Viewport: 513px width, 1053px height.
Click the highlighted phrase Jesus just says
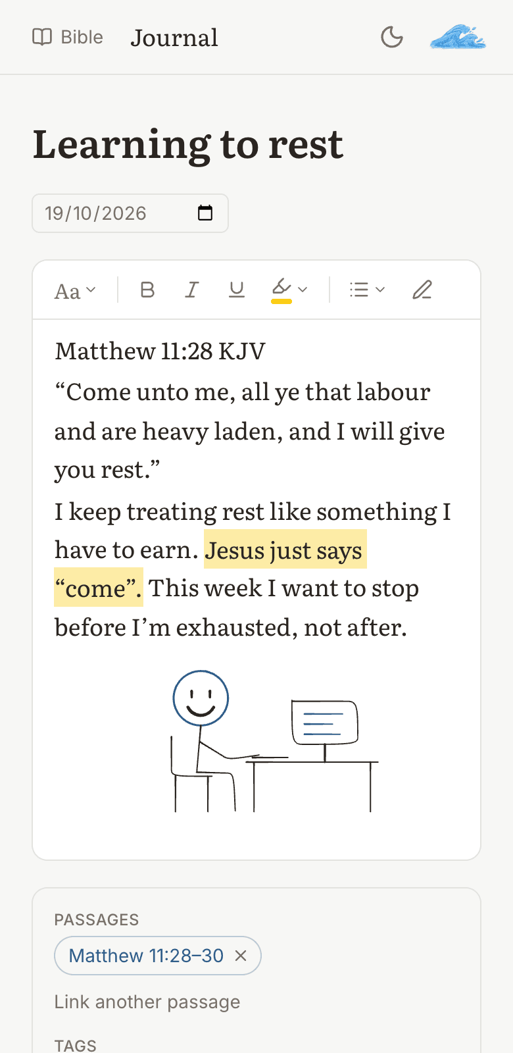pyautogui.click(x=284, y=550)
